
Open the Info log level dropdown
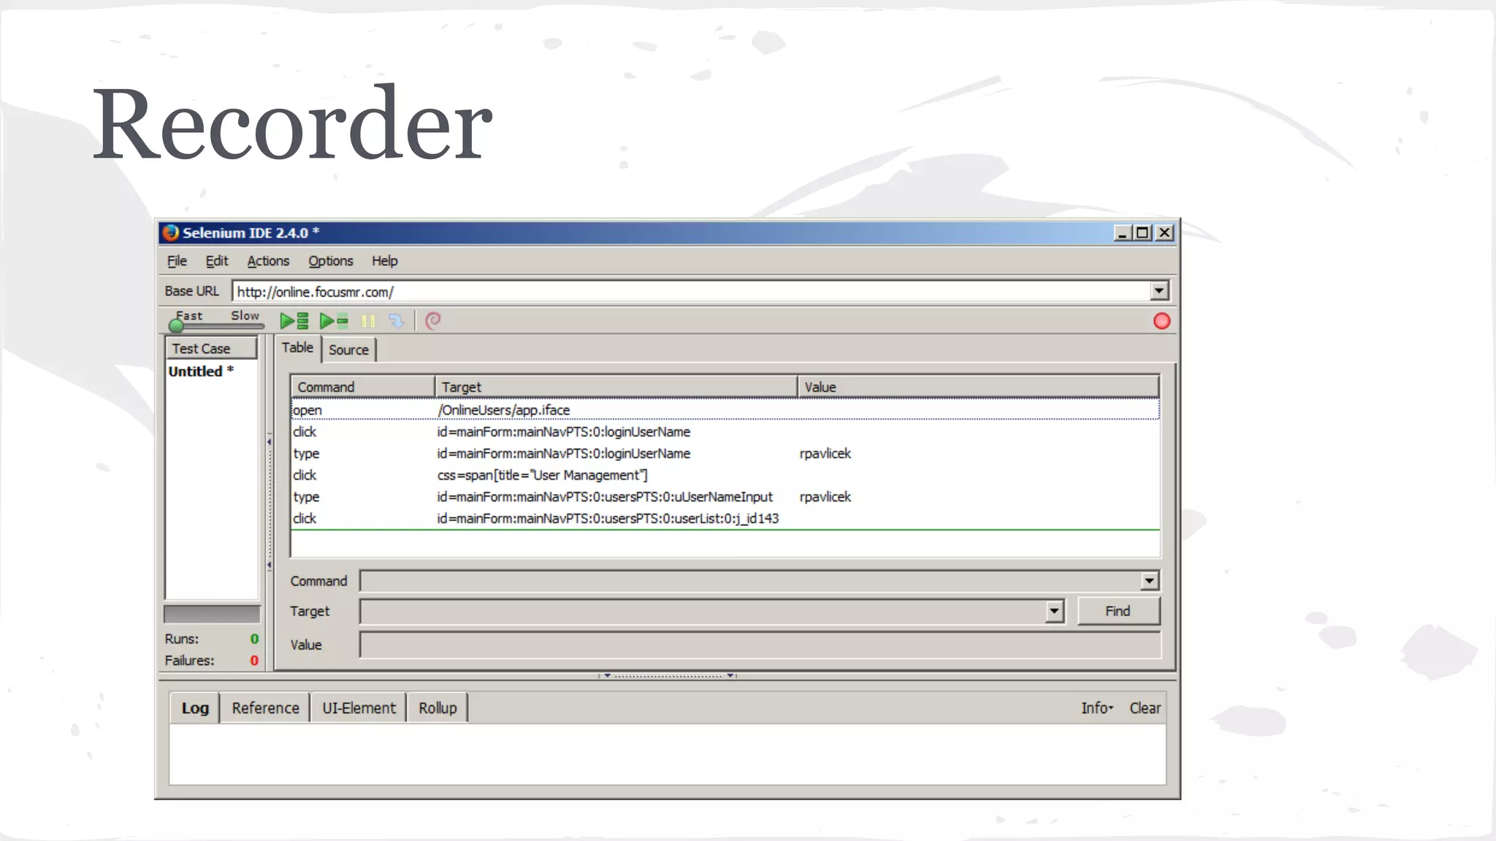[1096, 708]
